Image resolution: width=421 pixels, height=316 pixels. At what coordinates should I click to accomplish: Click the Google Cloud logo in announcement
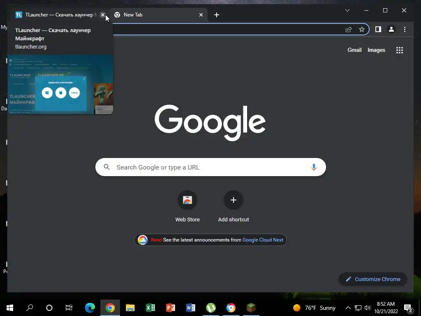[x=143, y=240]
